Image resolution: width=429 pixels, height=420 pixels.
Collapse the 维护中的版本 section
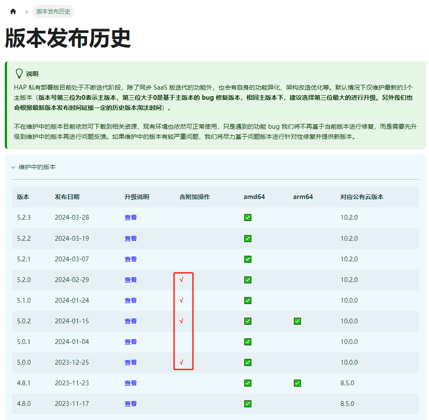pyautogui.click(x=13, y=167)
